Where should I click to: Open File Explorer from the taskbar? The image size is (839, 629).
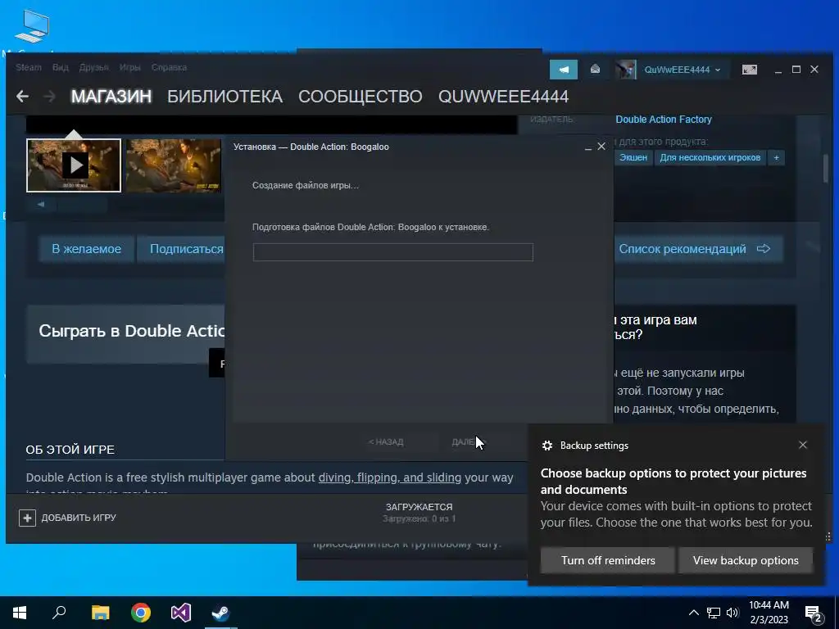(100, 613)
